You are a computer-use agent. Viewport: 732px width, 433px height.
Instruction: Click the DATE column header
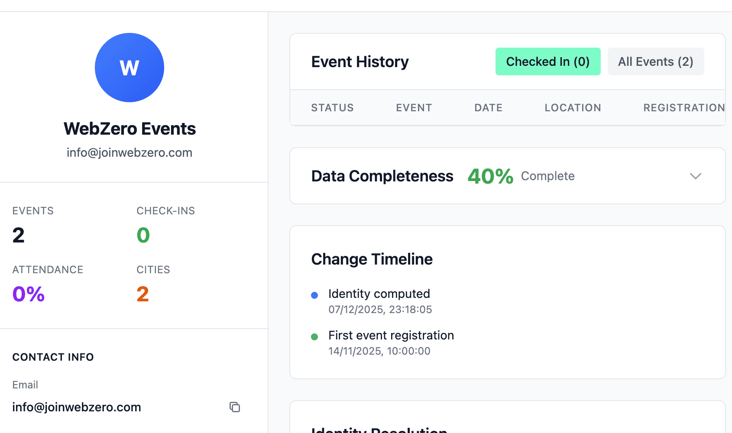pyautogui.click(x=489, y=108)
